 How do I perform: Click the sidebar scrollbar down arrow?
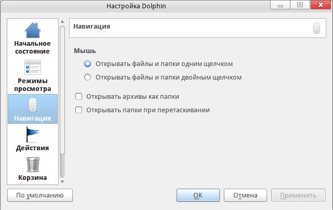pos(62,181)
